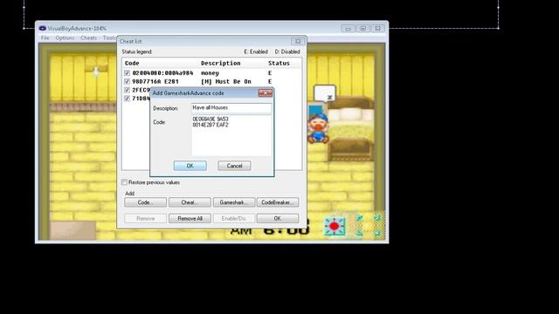This screenshot has height=314, width=559.
Task: Click the Enable/Dis. button
Action: pyautogui.click(x=234, y=218)
